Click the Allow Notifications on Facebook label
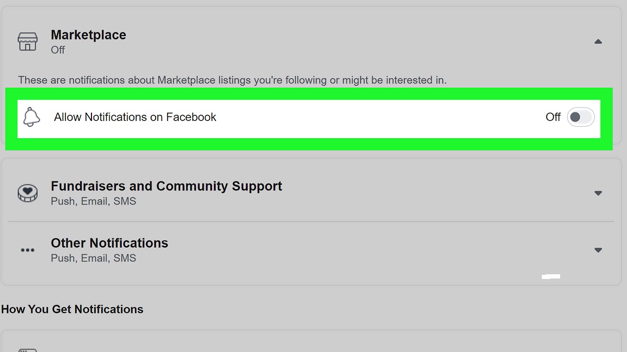Viewport: 627px width, 352px height. 135,117
